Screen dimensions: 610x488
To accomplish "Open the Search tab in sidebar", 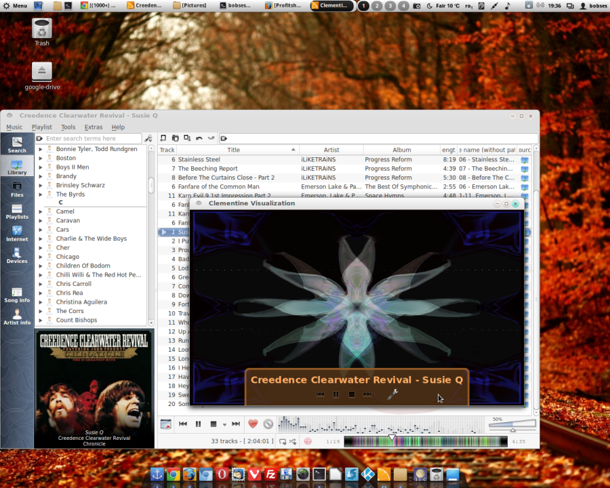I will click(17, 144).
